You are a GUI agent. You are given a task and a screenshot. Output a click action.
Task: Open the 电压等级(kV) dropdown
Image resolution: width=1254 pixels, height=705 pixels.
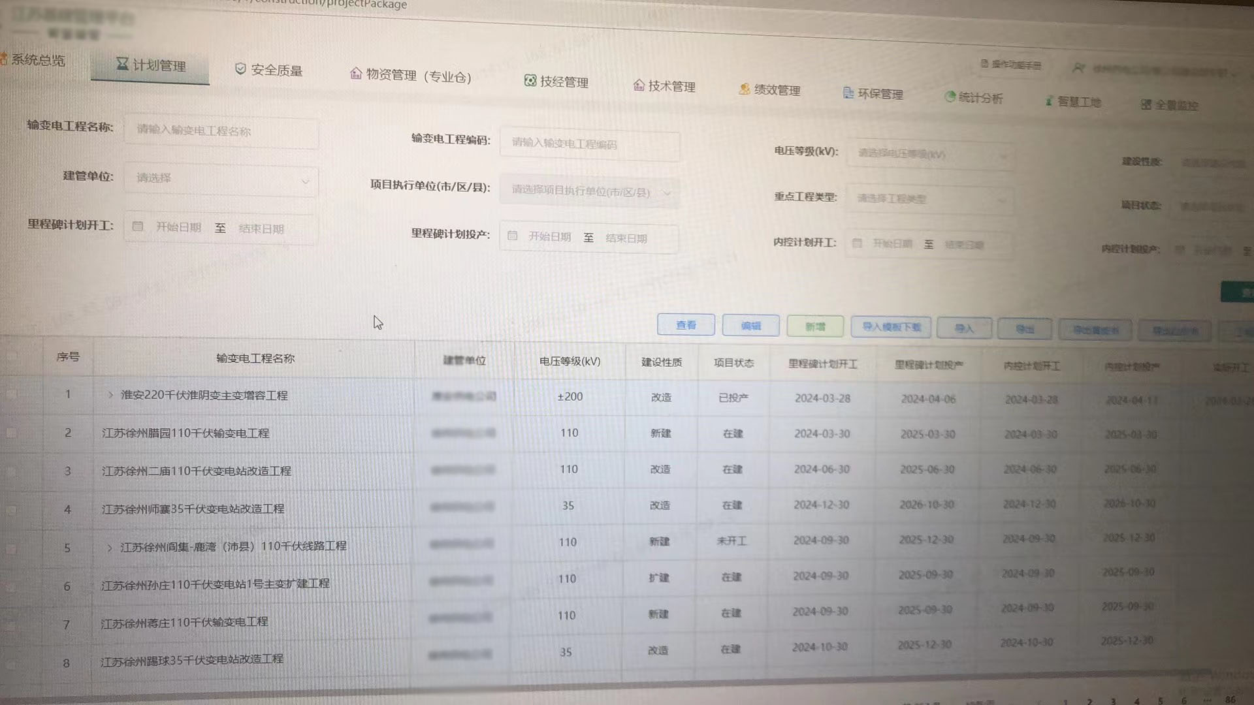[930, 154]
